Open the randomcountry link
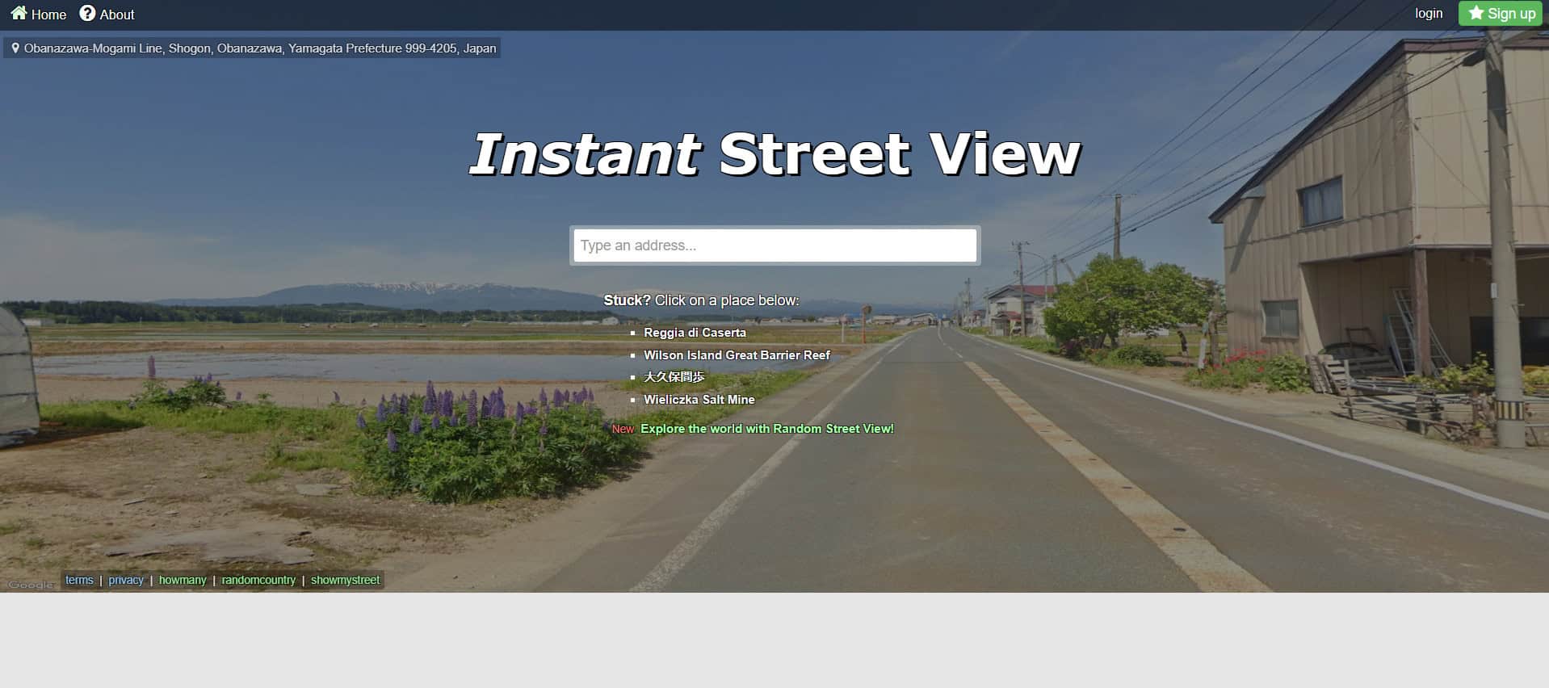The height and width of the screenshot is (688, 1549). [x=258, y=580]
